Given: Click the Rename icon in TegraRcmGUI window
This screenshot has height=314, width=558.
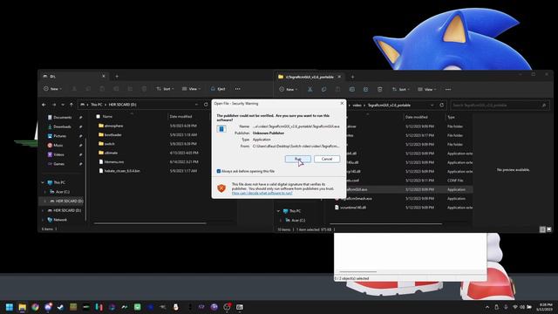Looking at the screenshot, I should point(352,89).
